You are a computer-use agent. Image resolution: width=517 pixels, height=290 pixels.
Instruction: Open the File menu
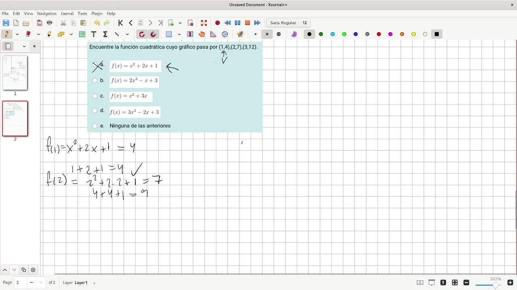(5, 13)
